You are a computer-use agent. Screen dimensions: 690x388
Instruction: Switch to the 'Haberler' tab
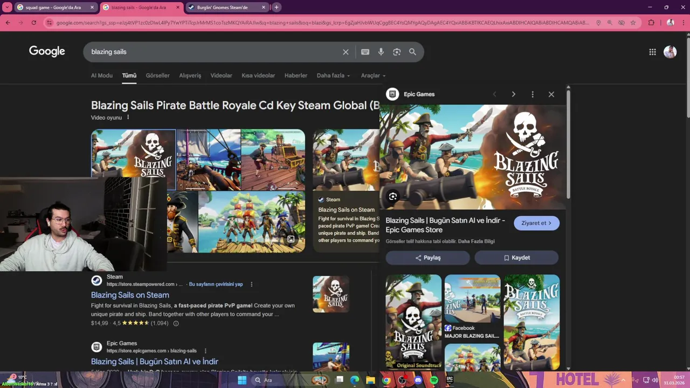(x=296, y=75)
